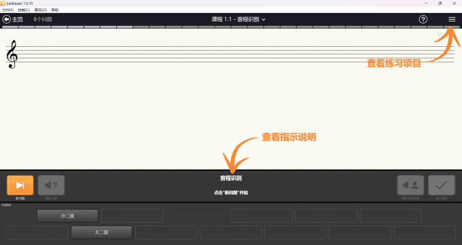Viewport: 462px width, 245px height.
Task: Open the 文件(F) menu
Action: click(8, 10)
